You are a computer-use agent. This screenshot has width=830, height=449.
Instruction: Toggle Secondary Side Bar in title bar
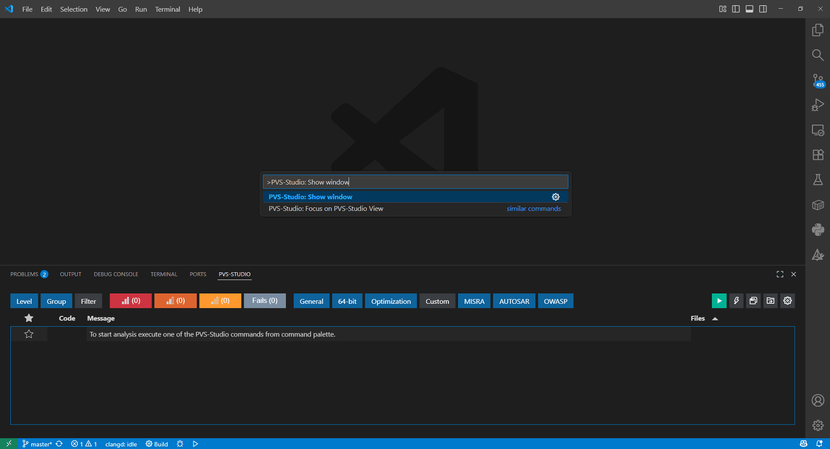tap(763, 9)
